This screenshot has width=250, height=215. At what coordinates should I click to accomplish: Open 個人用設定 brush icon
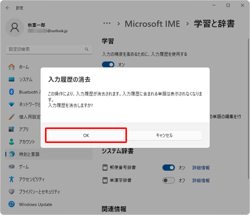click(11, 117)
